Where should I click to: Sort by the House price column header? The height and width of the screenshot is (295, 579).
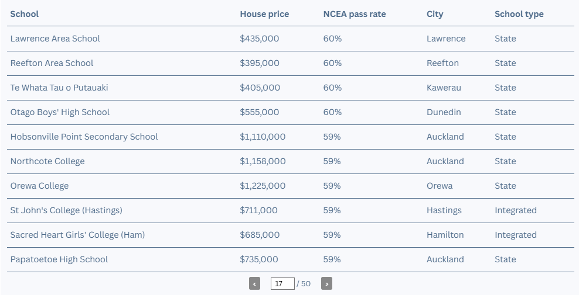264,14
